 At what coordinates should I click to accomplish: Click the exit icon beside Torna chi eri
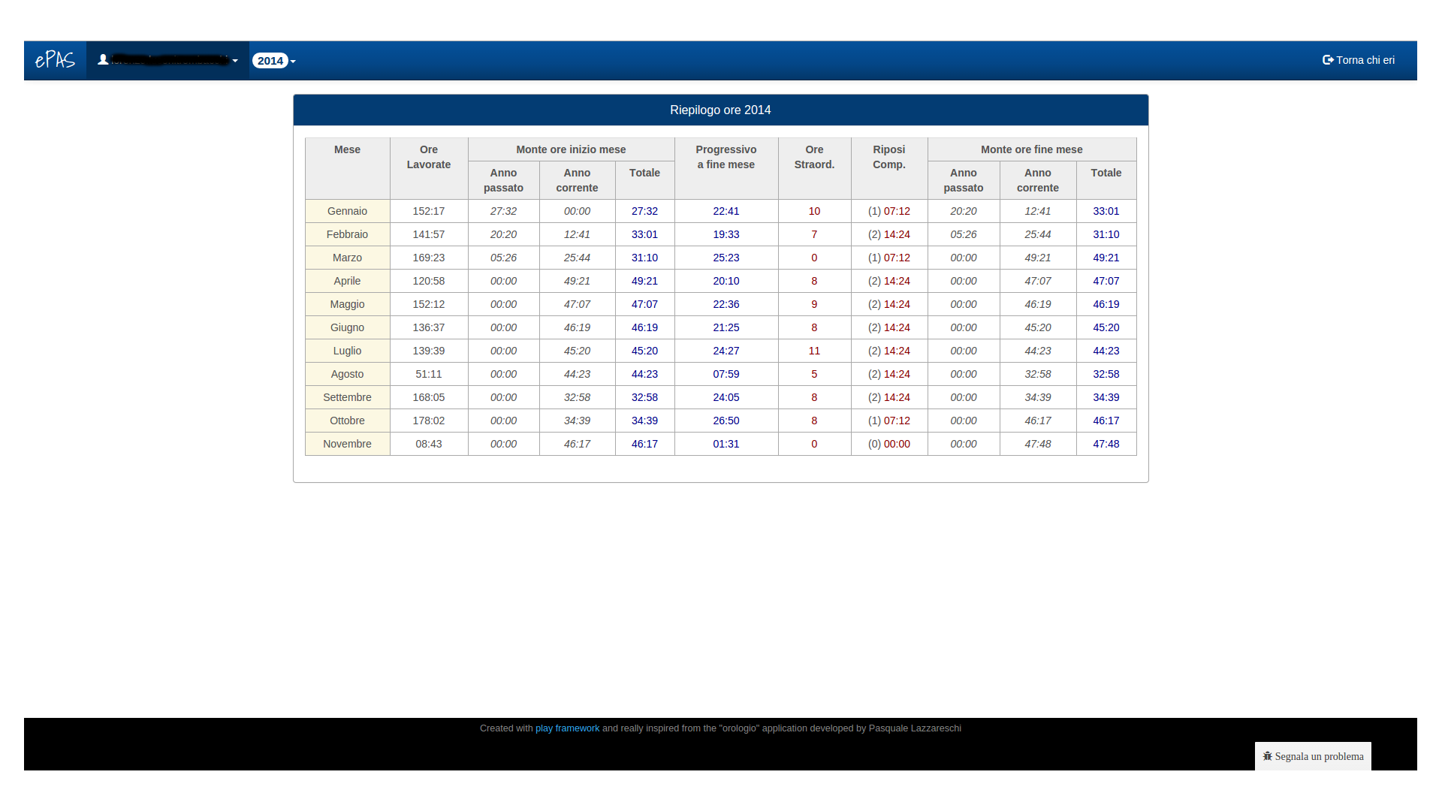click(1327, 60)
